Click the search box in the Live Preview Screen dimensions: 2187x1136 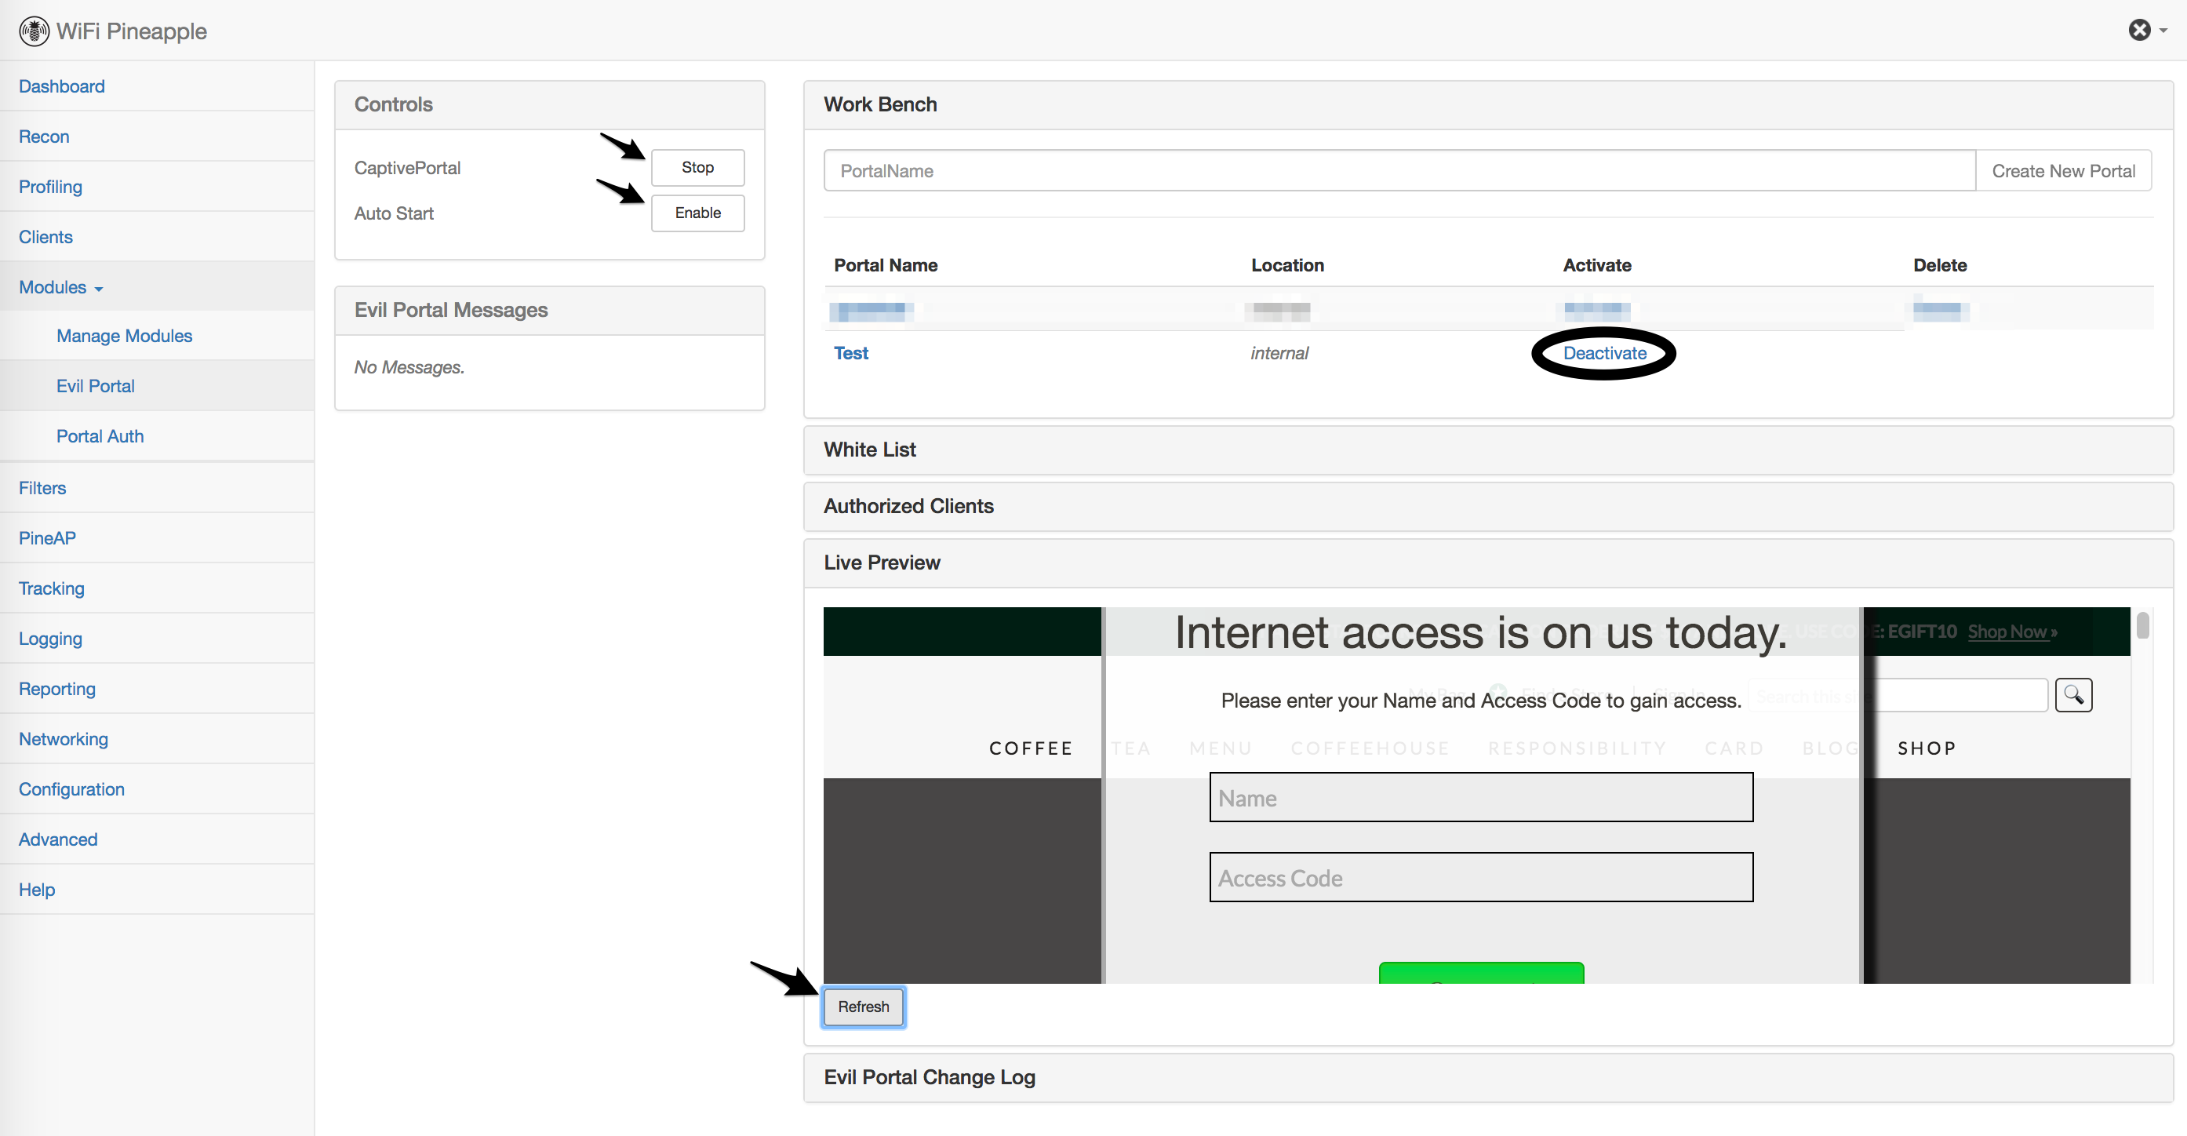pyautogui.click(x=1898, y=695)
